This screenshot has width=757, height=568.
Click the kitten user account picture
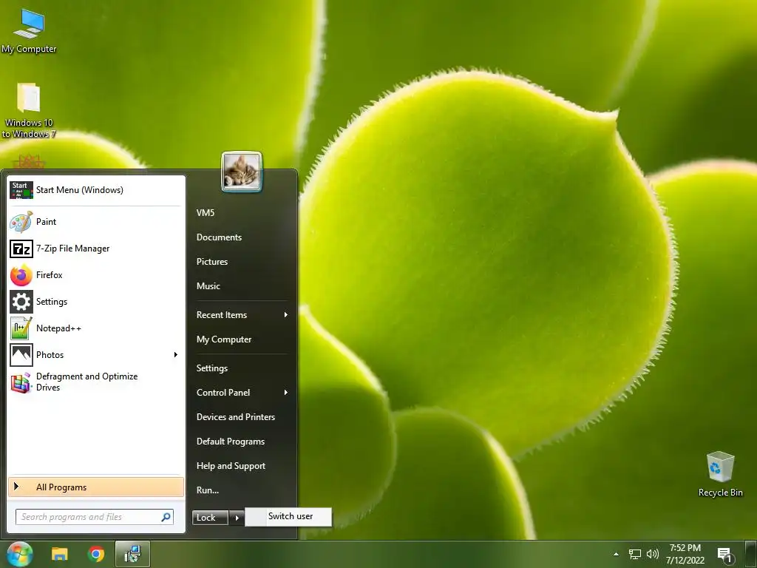tap(242, 172)
